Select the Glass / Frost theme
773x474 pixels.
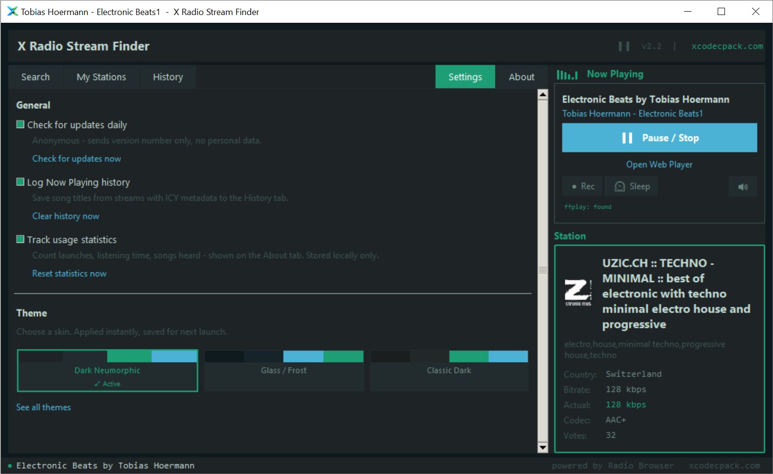tap(284, 371)
